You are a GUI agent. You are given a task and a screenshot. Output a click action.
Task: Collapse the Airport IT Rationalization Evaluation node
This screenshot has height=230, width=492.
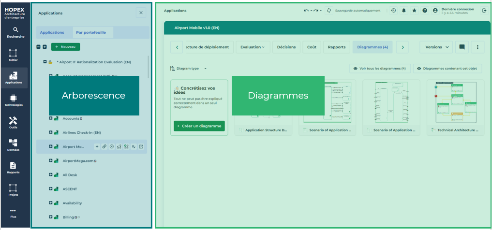45,62
